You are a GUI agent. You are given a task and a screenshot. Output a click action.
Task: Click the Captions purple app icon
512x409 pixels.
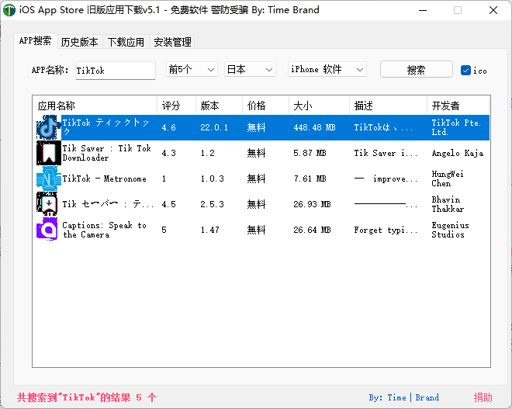49,230
